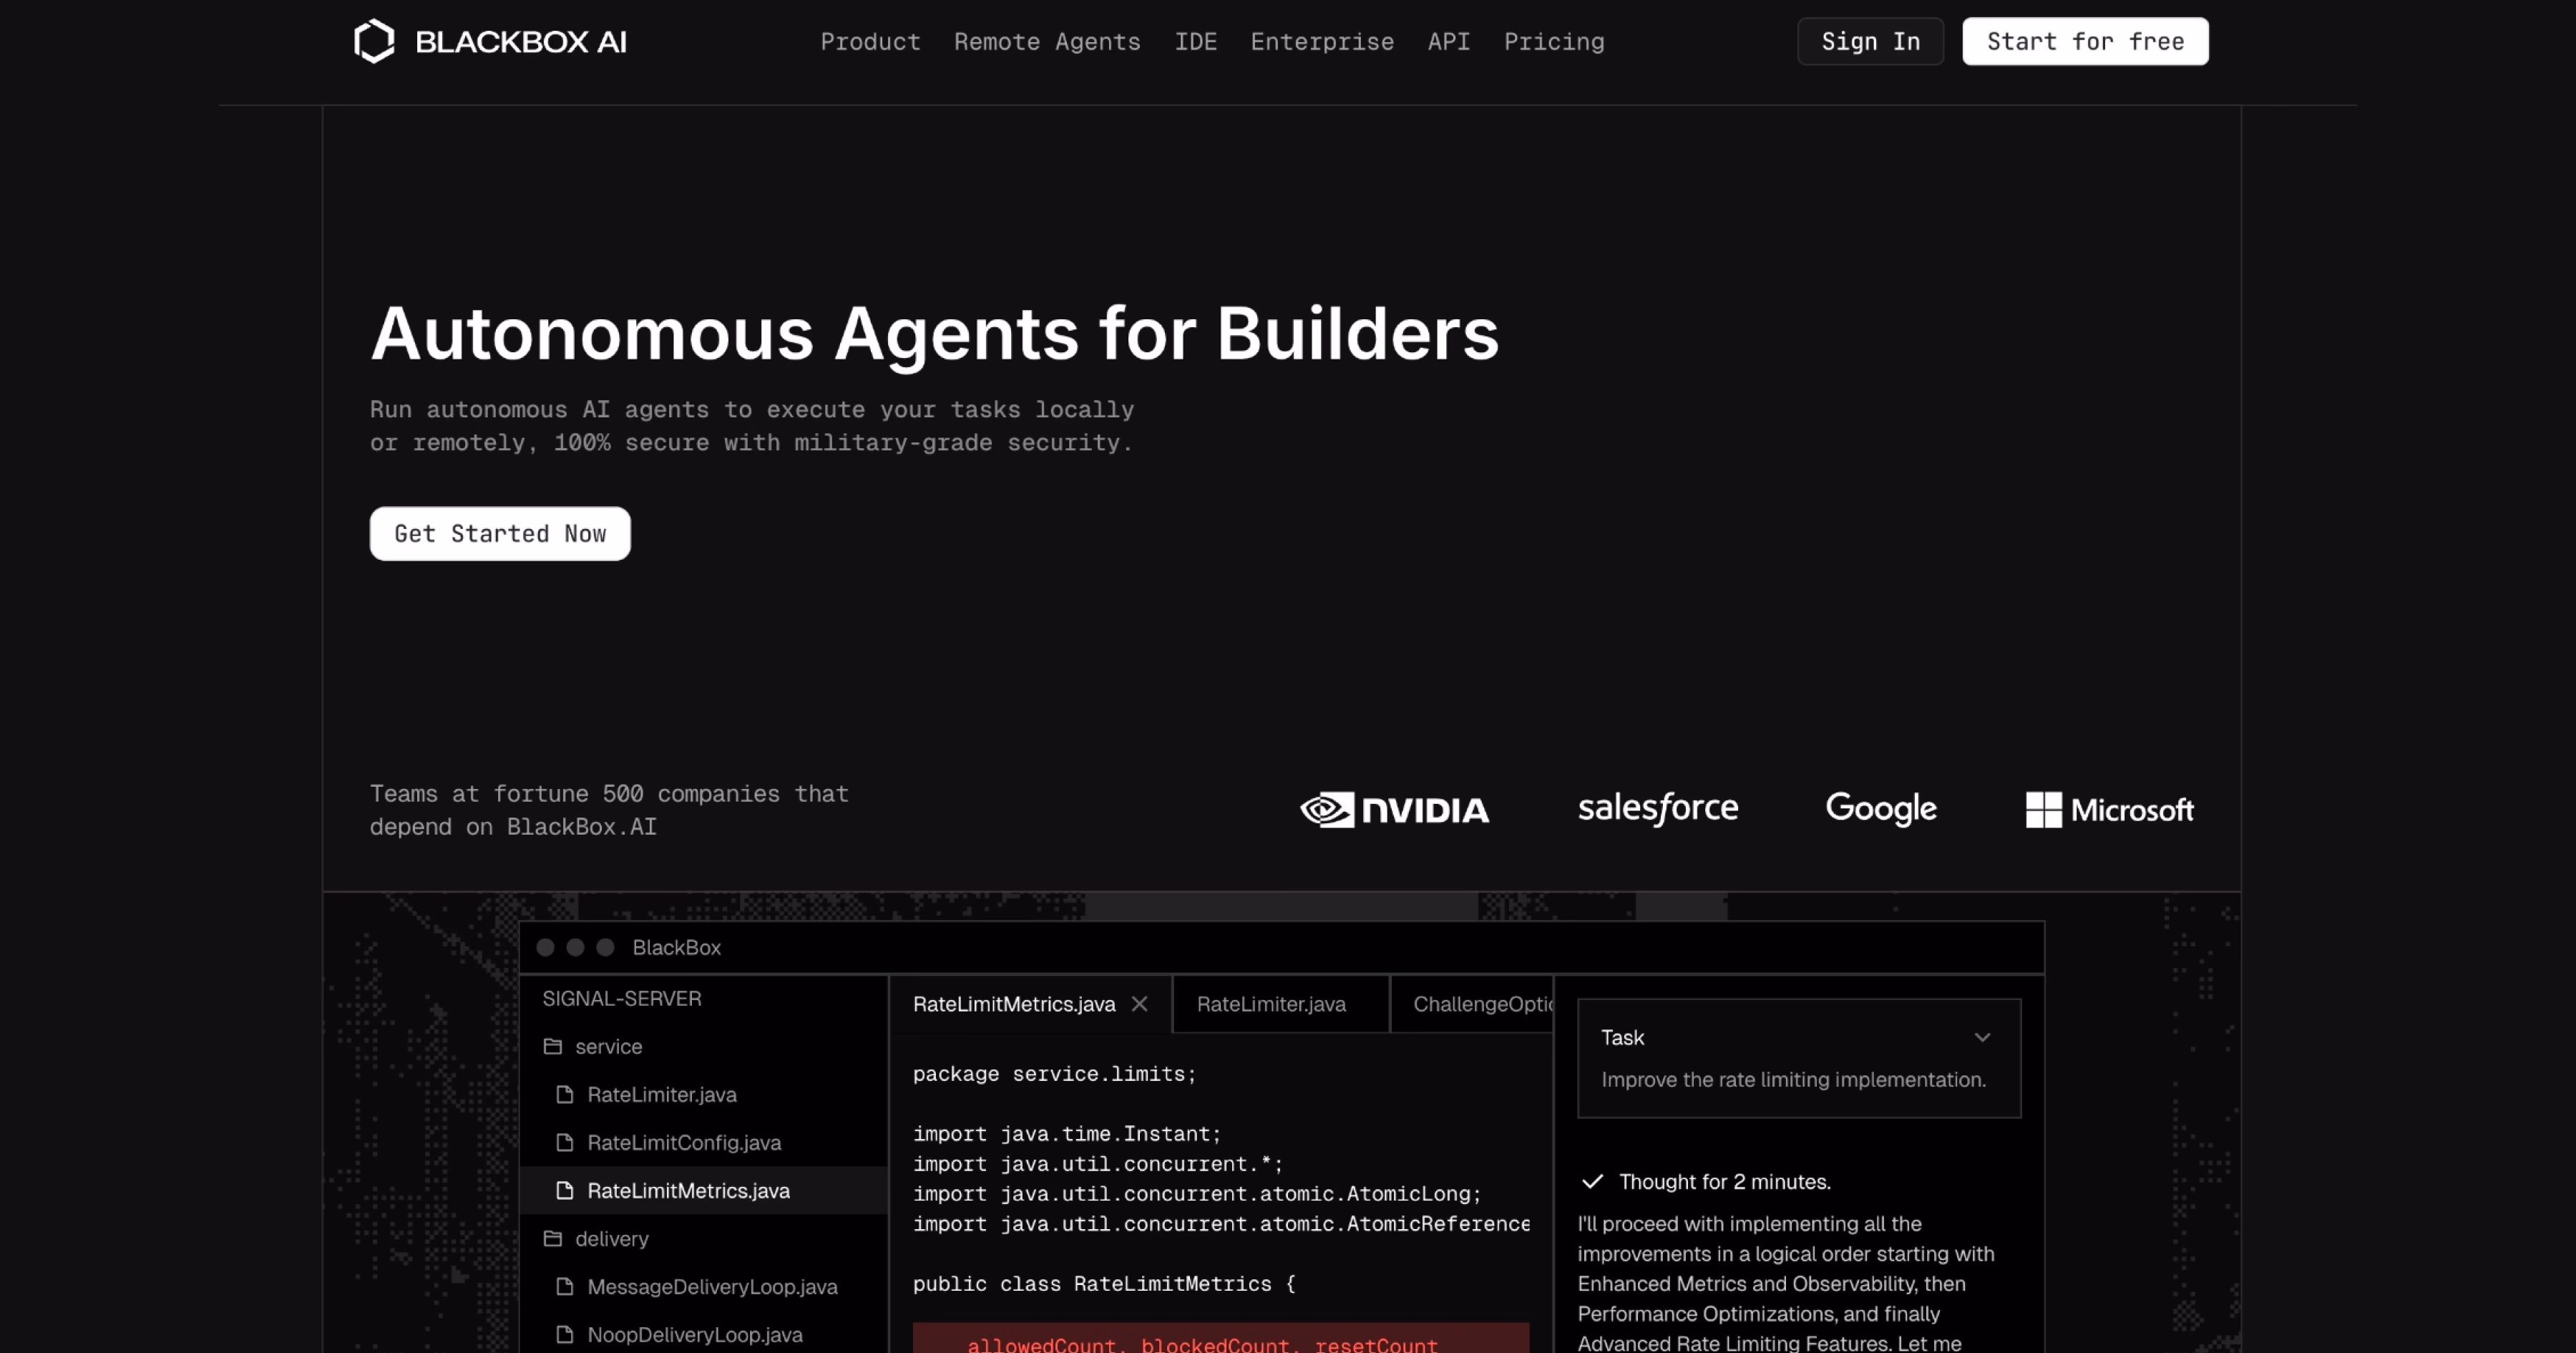This screenshot has width=2576, height=1353.
Task: Switch to the RateLimiter.java editor tab
Action: (x=1270, y=1004)
